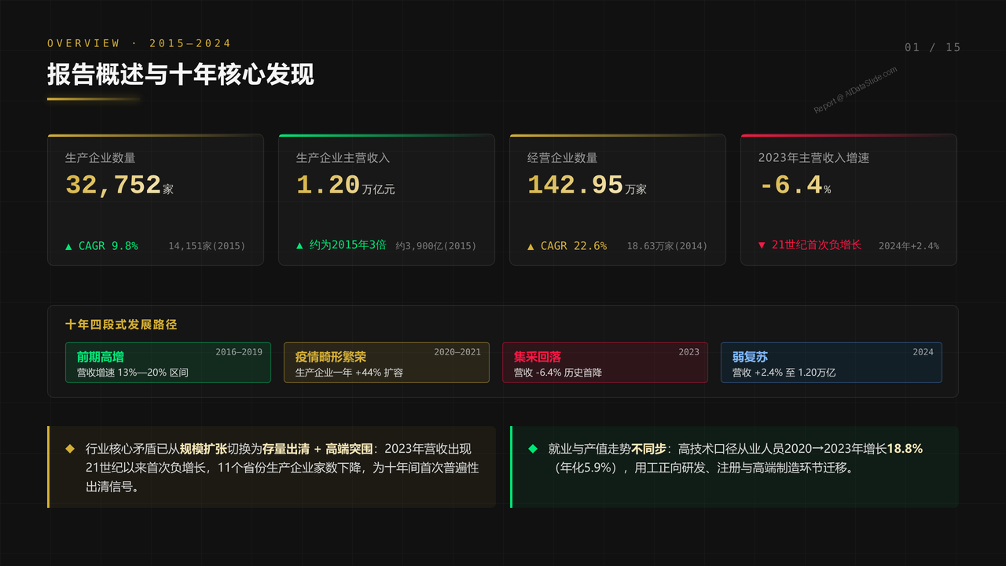This screenshot has width=1006, height=566.
Task: Click the 2020—2021 period label
Action: [457, 352]
